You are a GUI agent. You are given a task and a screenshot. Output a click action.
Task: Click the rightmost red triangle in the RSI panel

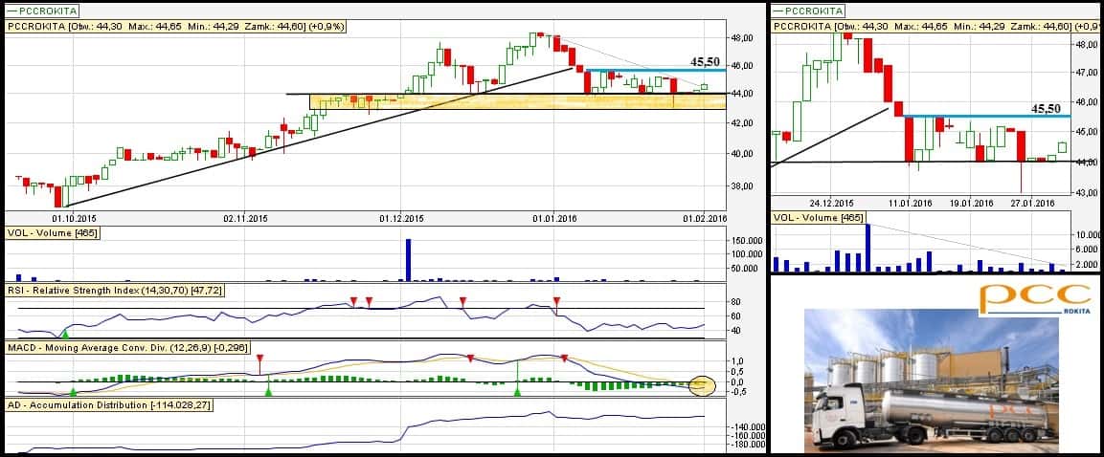556,302
